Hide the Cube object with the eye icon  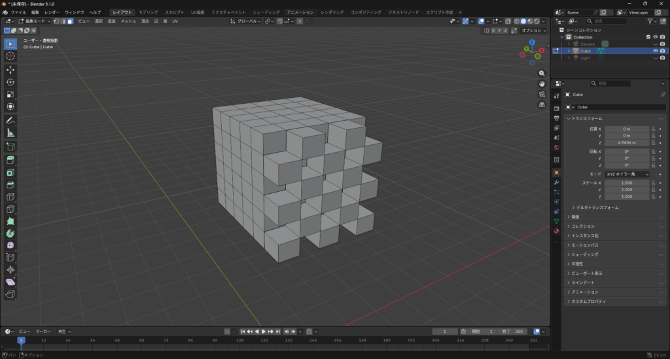[x=655, y=51]
